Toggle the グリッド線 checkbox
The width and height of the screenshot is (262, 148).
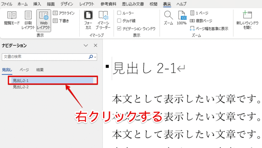(119, 21)
